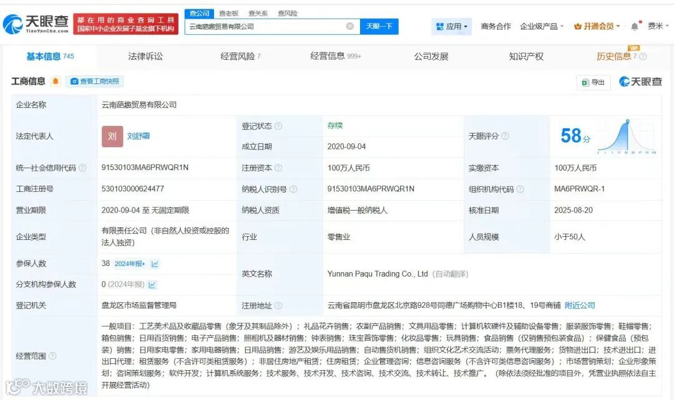The width and height of the screenshot is (674, 400).
Task: Open the 基本信息 tab
Action: pos(50,56)
